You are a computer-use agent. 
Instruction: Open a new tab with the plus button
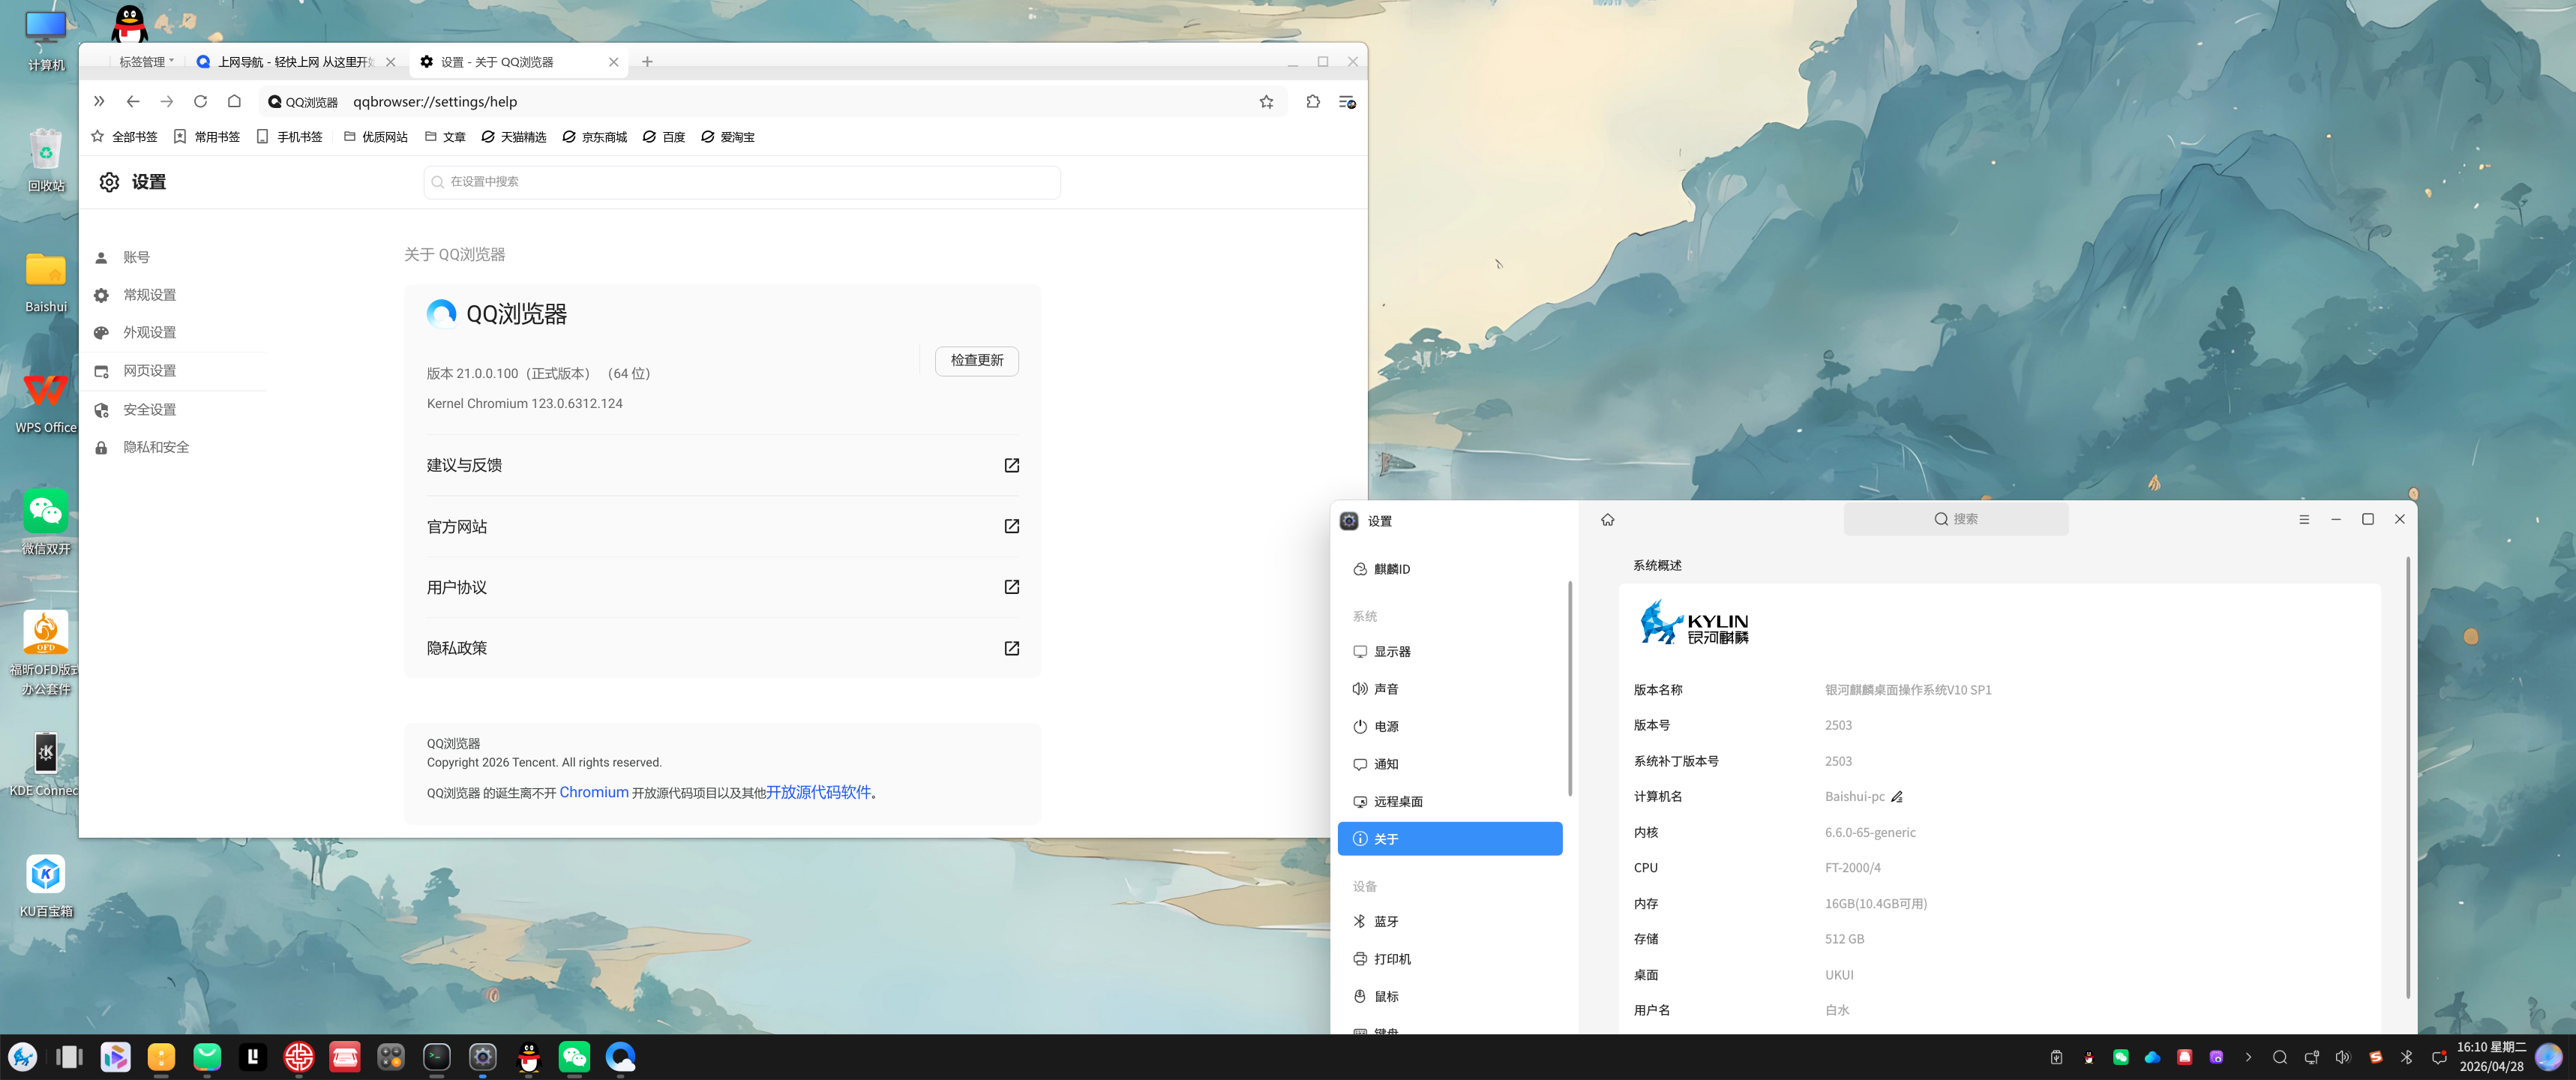(x=647, y=62)
